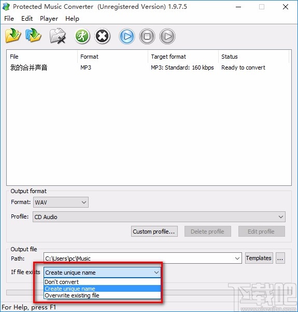Cancel conversion with the black X icon

tap(102, 36)
